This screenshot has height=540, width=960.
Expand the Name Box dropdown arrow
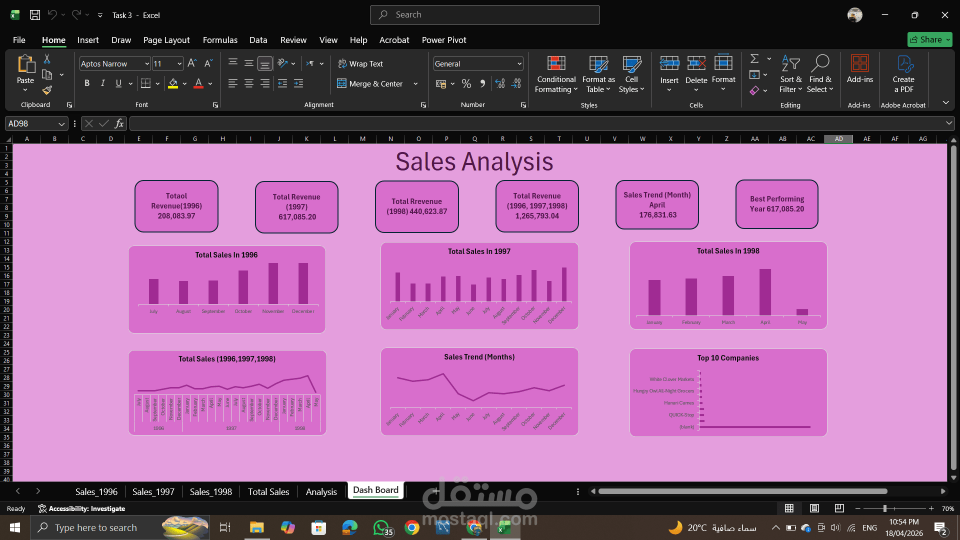pyautogui.click(x=61, y=123)
